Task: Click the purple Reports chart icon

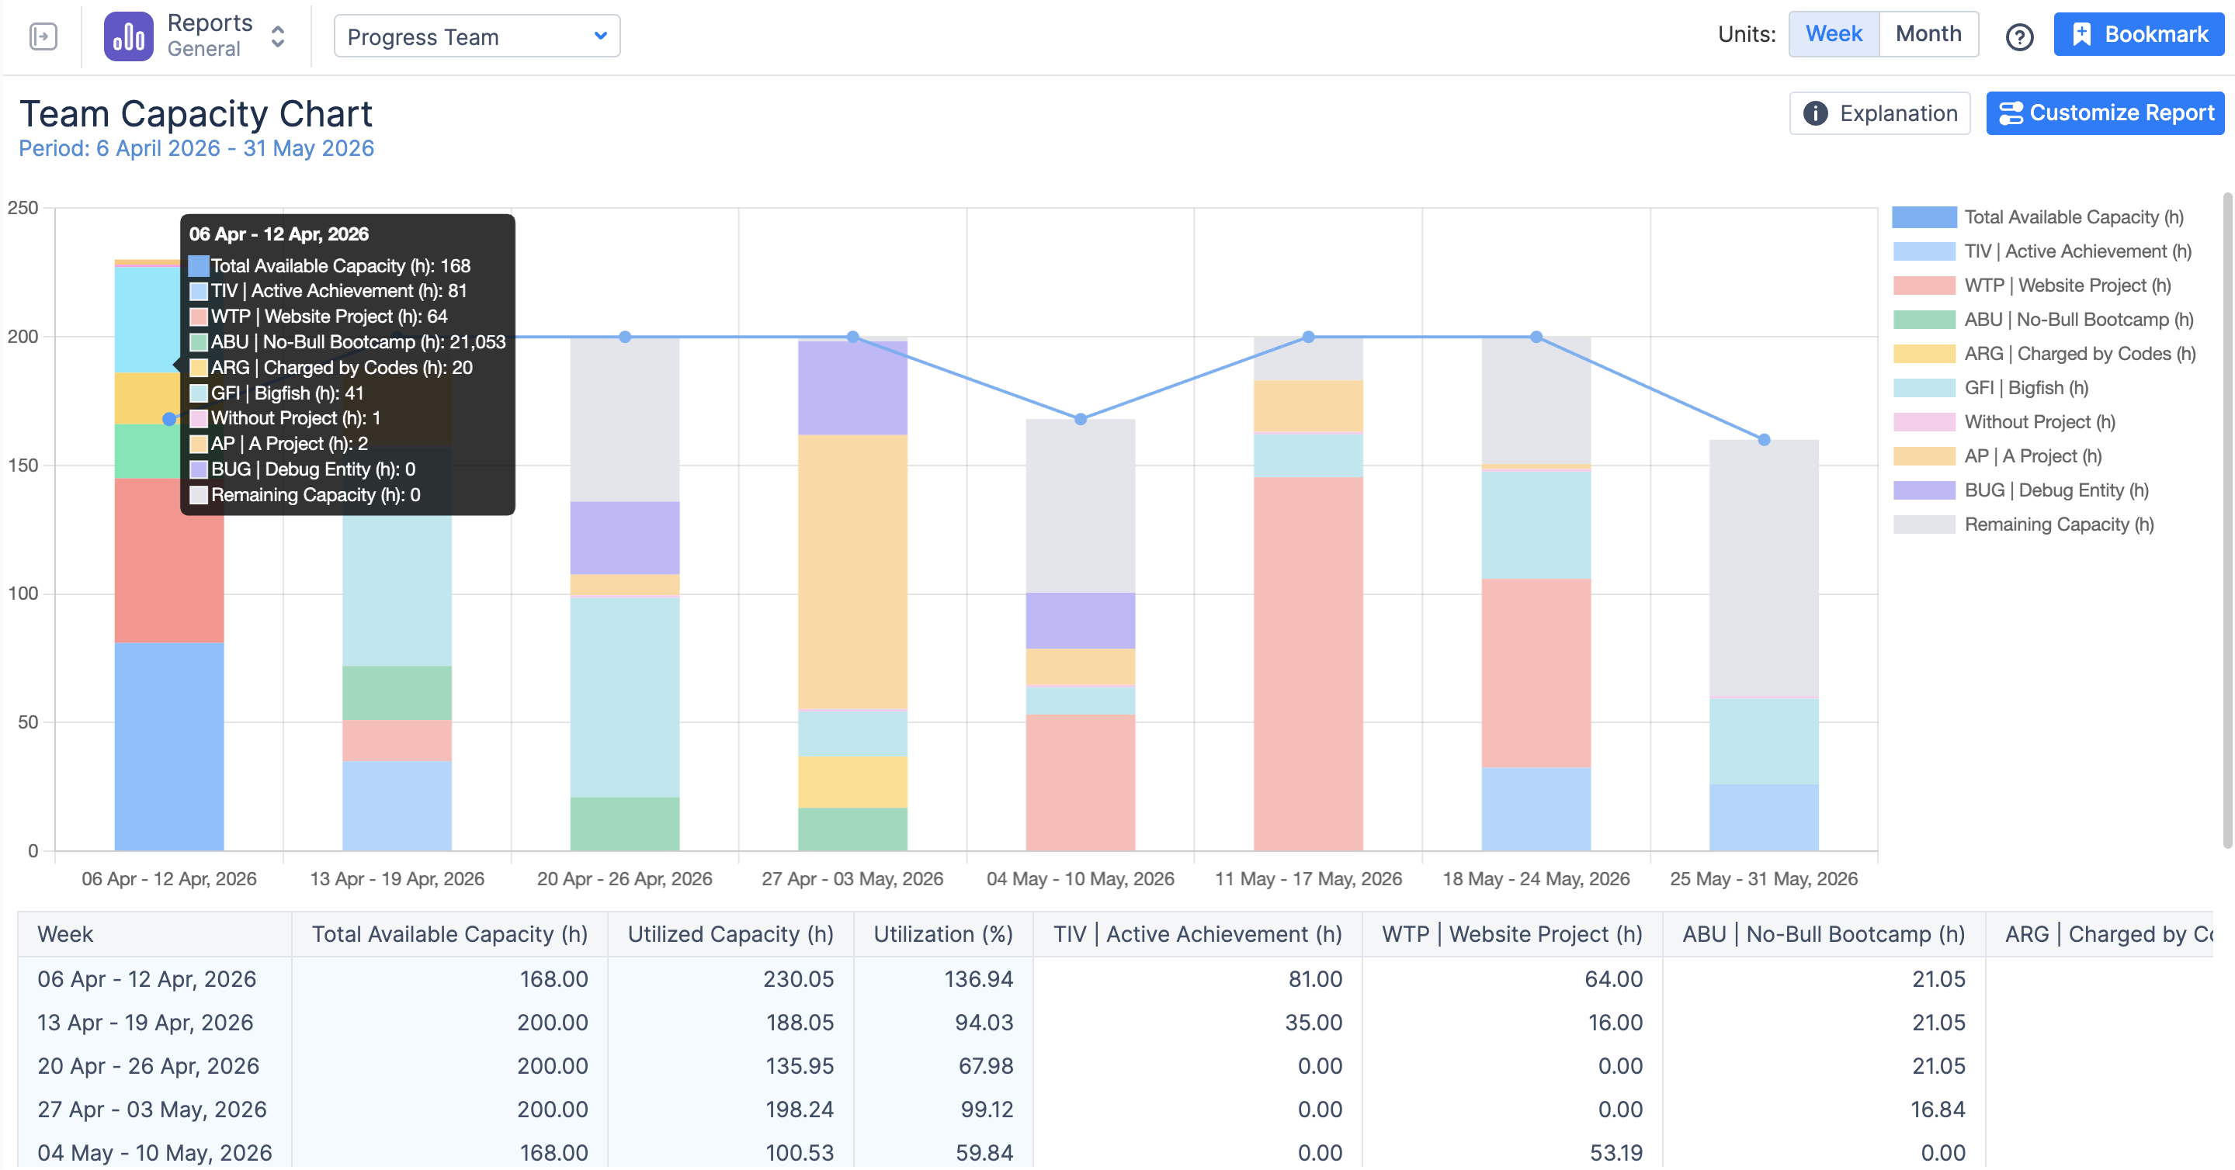Action: coord(128,36)
